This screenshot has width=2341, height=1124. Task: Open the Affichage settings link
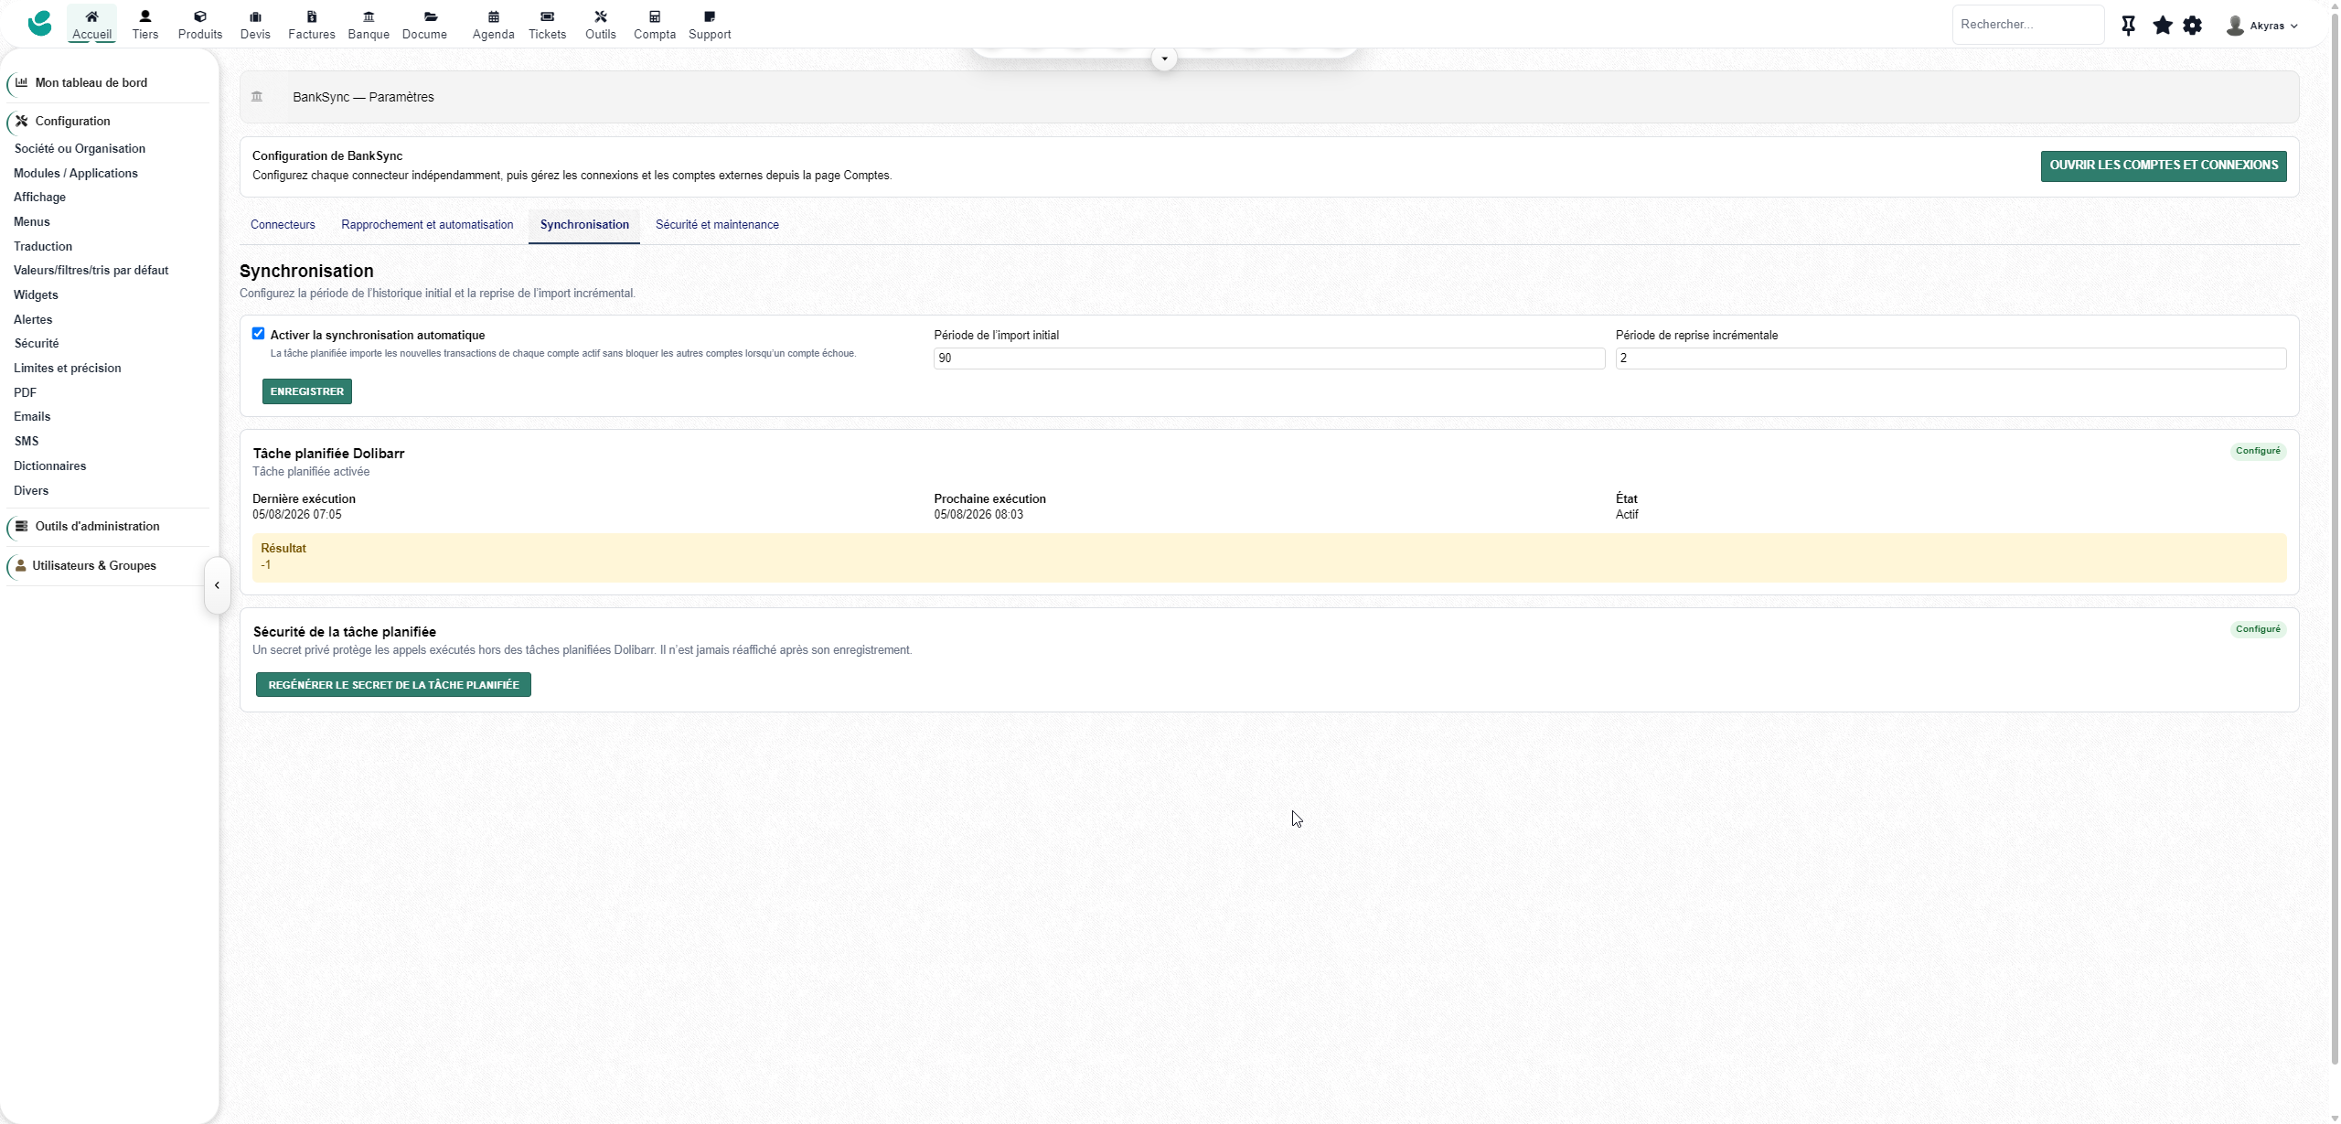coord(39,197)
